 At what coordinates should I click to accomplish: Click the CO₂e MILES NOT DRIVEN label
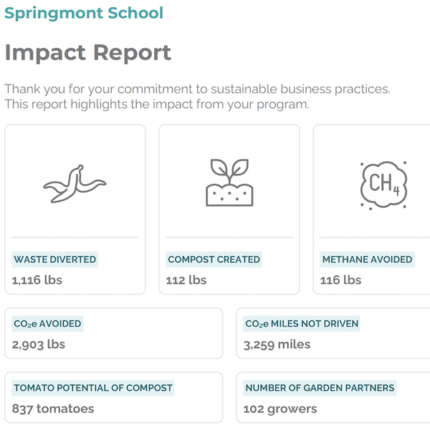tap(302, 324)
